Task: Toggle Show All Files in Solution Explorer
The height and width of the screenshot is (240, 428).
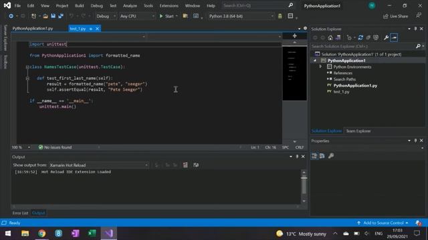Action: click(x=376, y=38)
